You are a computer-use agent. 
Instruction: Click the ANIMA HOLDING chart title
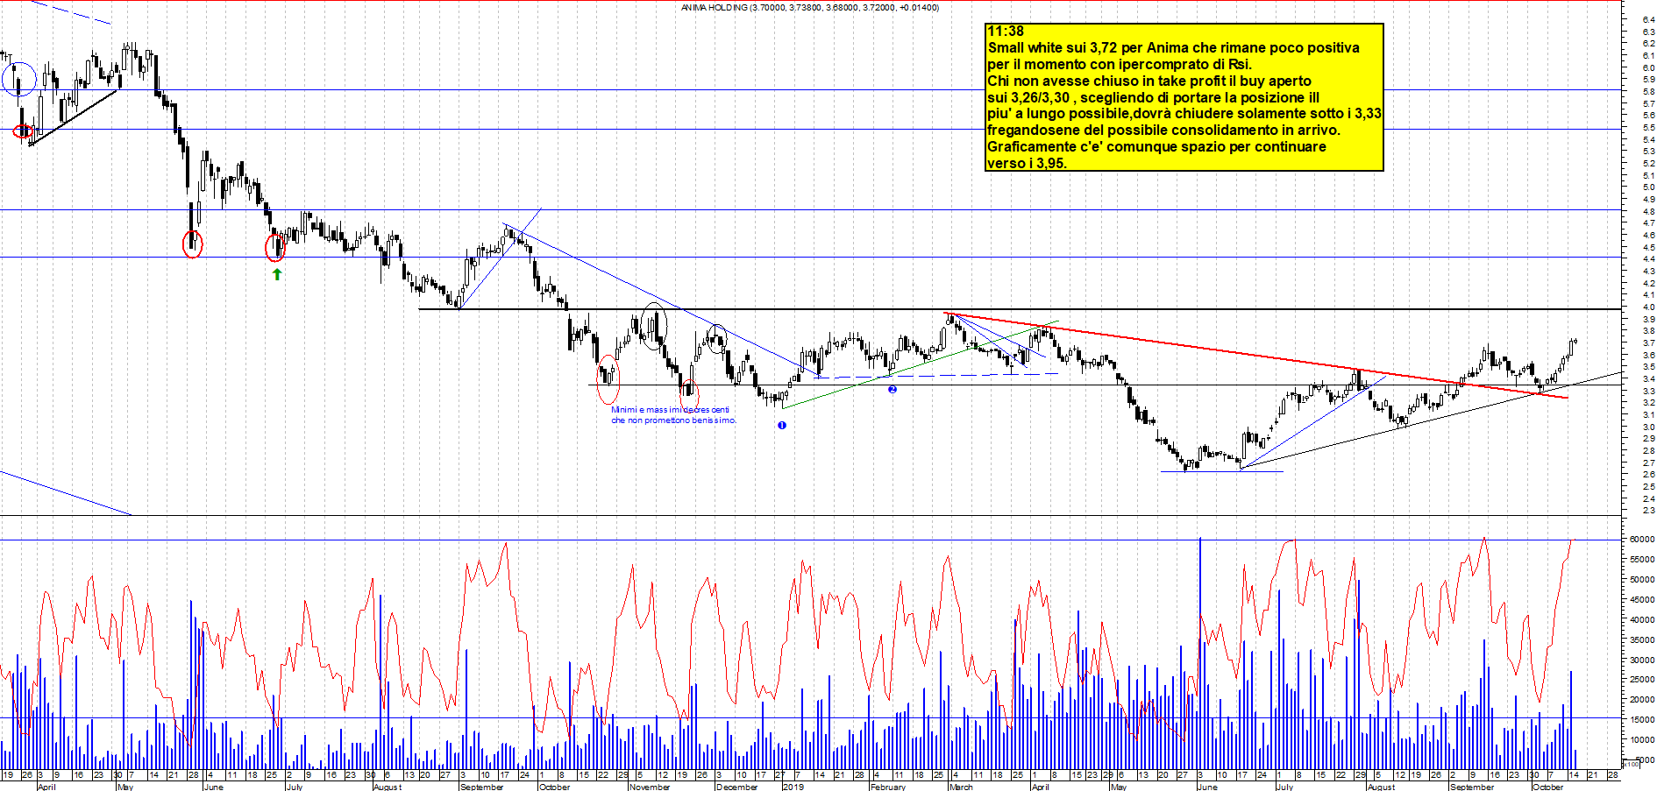(809, 7)
